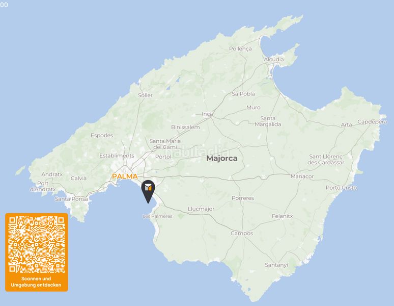Select the Llucmajor town label
The image size is (394, 306).
tap(201, 209)
